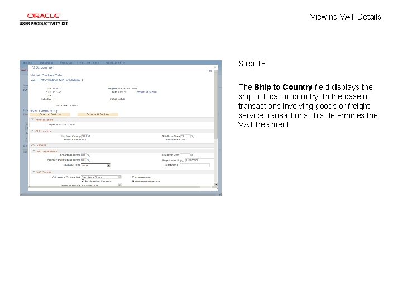Image resolution: width=402 pixels, height=301 pixels.
Task: Click the Registration ID input field
Action: 200,160
